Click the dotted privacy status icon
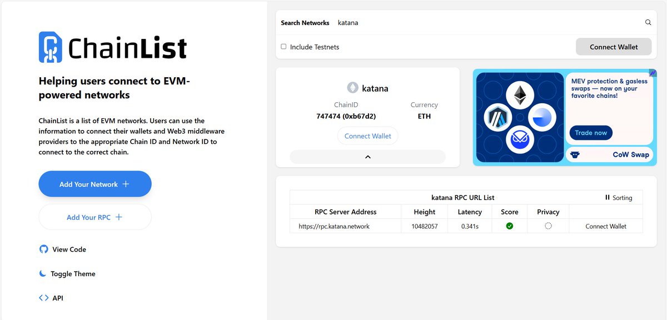Image resolution: width=667 pixels, height=320 pixels. pos(547,226)
